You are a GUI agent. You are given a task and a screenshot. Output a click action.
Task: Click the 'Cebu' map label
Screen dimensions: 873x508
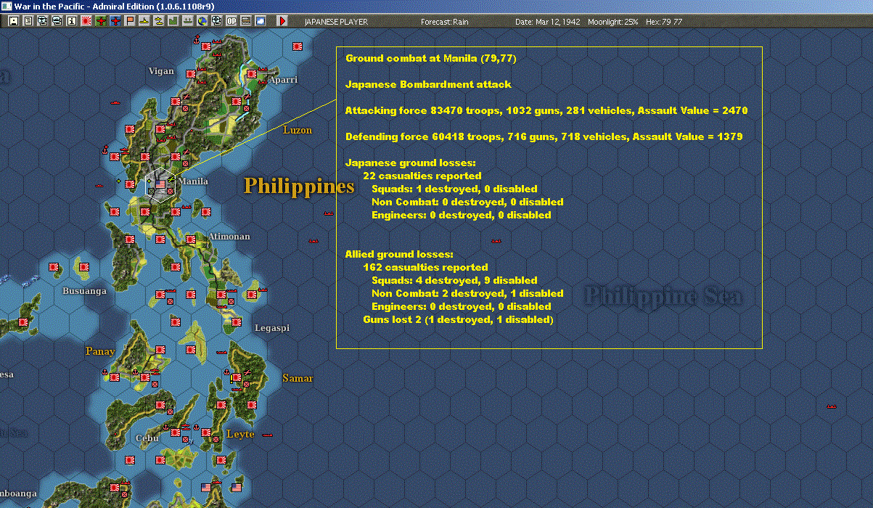point(147,438)
